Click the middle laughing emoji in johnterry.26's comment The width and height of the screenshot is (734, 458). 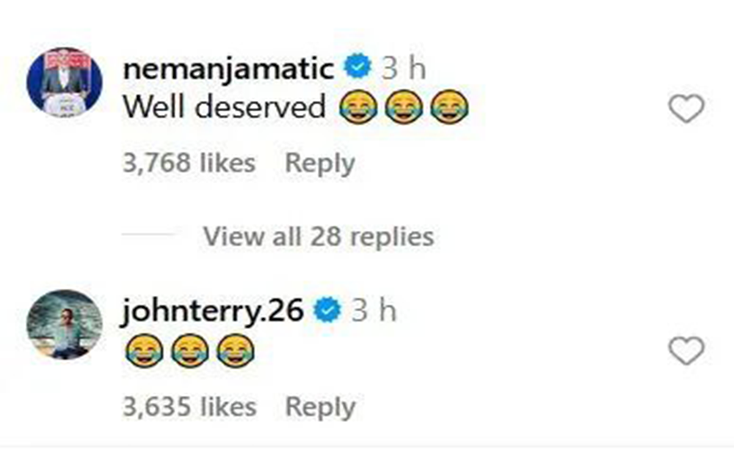[189, 351]
